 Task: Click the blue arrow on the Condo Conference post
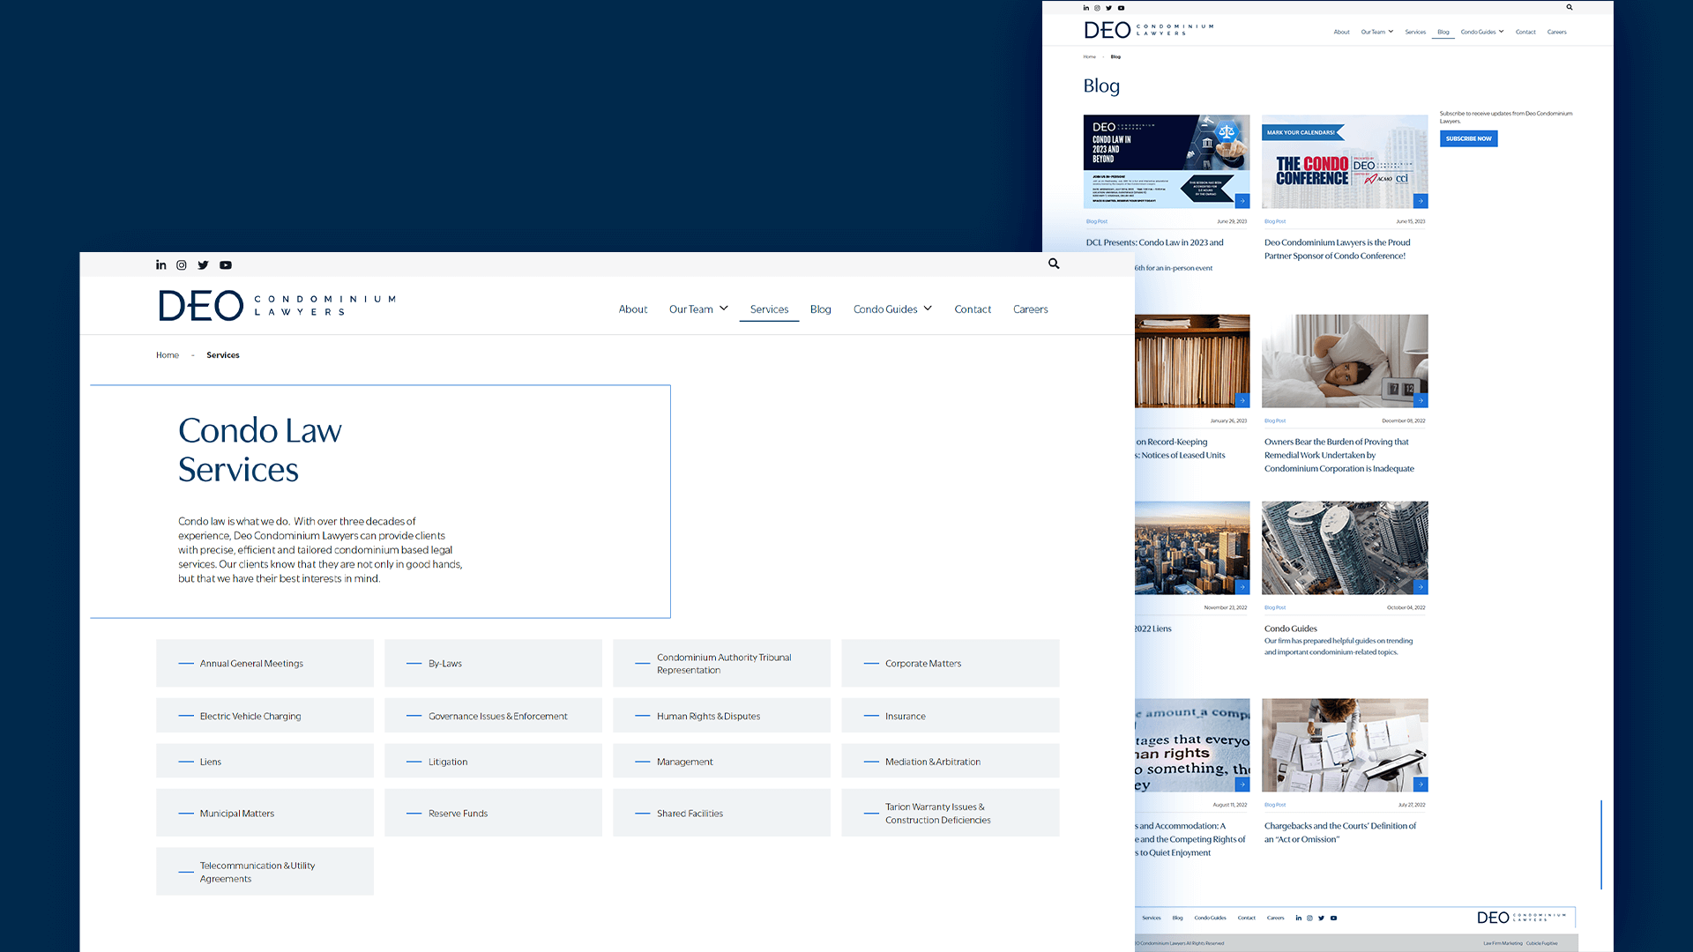pos(1421,200)
